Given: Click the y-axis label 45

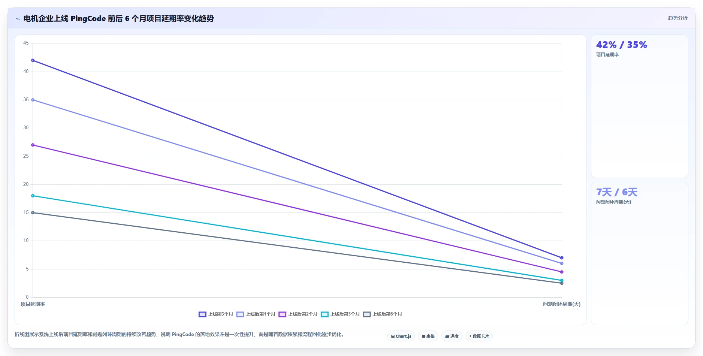Looking at the screenshot, I should click(26, 43).
